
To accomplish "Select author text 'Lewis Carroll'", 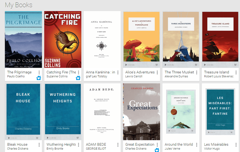I will 134,76.
